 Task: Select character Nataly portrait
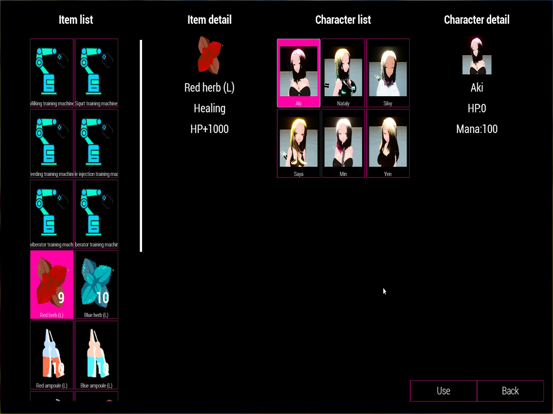click(343, 73)
